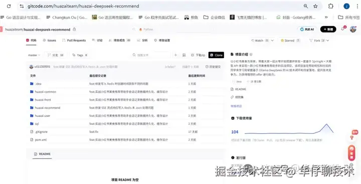Viewport: 361px width, 184px height.
Task: Switch to the Pull Requests tab
Action: click(x=74, y=40)
